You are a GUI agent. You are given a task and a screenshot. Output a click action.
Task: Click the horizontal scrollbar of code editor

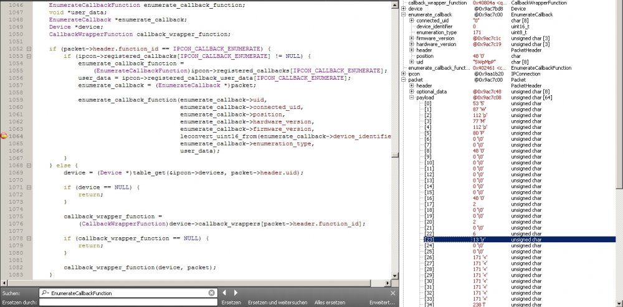pyautogui.click(x=187, y=283)
